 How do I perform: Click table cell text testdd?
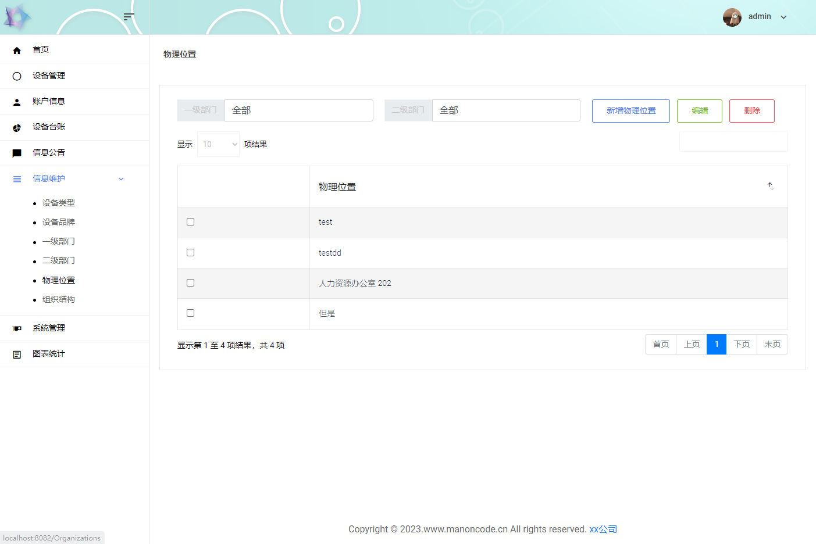coord(330,253)
